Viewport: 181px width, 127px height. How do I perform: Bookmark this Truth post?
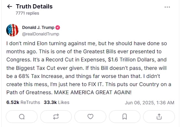[x=125, y=117]
